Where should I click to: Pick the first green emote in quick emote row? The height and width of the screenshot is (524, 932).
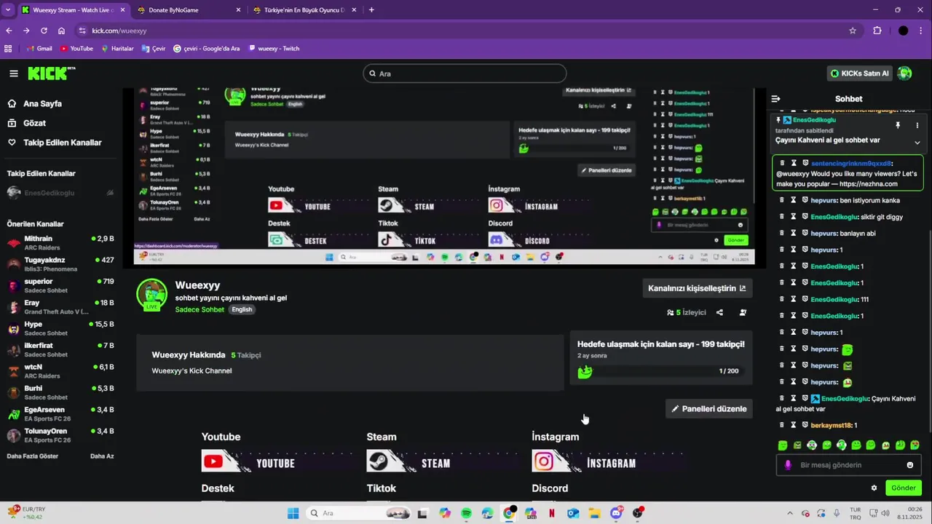(783, 445)
